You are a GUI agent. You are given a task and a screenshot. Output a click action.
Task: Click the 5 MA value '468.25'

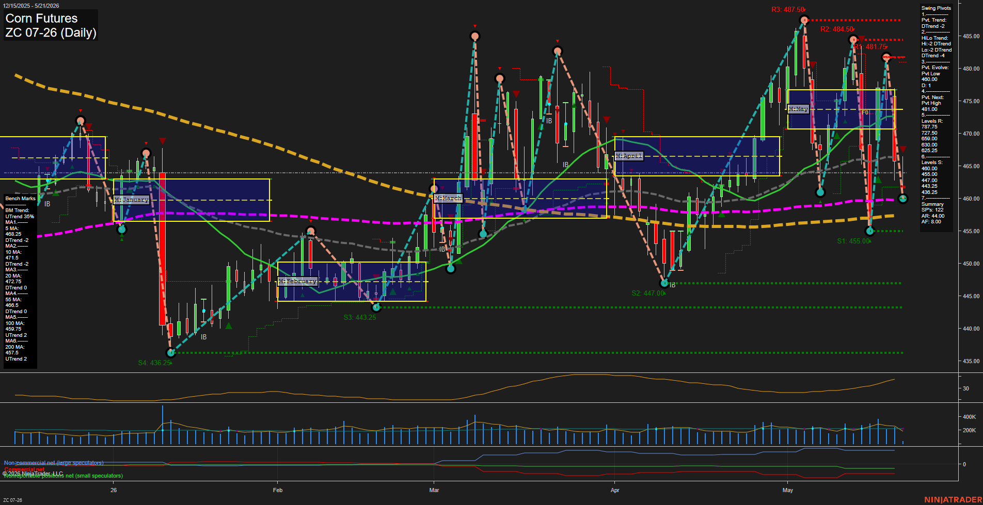click(x=13, y=234)
